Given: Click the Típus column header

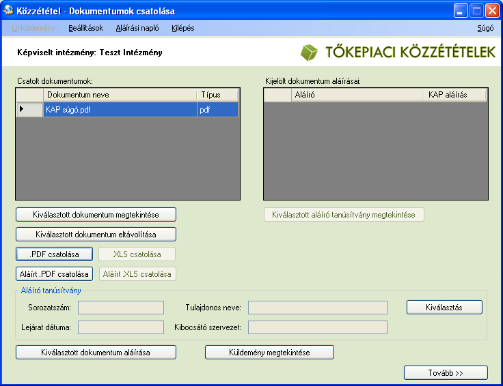Looking at the screenshot, I should point(217,95).
